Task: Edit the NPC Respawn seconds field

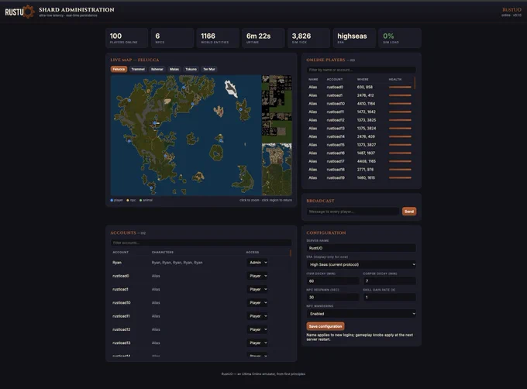Action: (x=333, y=298)
